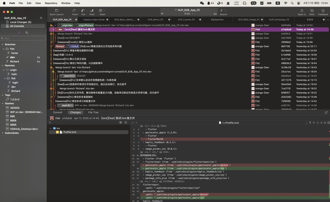Open the Branch button dropdown arrow
The image size is (330, 202).
pos(226,11)
